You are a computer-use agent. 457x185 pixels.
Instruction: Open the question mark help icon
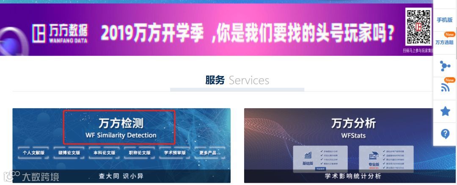click(445, 134)
